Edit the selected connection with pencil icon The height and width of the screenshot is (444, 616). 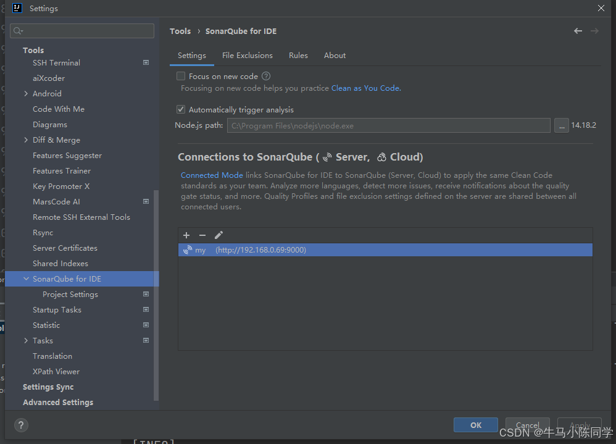[219, 235]
